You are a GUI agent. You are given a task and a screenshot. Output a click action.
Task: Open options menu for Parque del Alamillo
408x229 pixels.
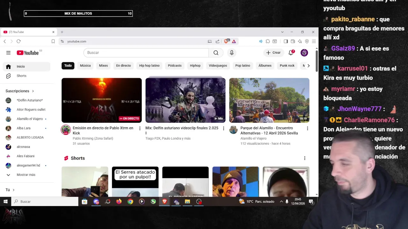(x=307, y=128)
